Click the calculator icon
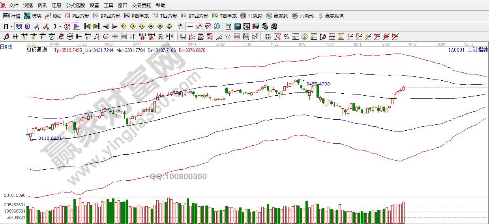Viewport: 489px width, 224px height. point(238,26)
